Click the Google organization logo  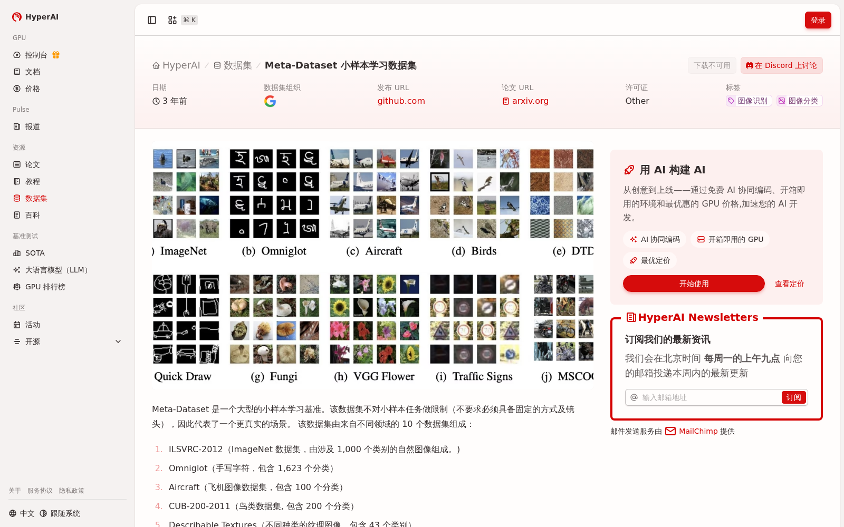coord(270,101)
